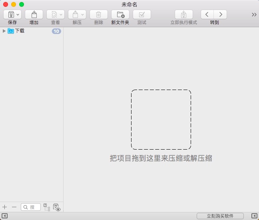Toggle the immediate execution mode (立即执行模式)

(x=184, y=14)
